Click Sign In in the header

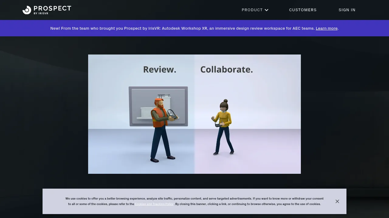click(347, 10)
